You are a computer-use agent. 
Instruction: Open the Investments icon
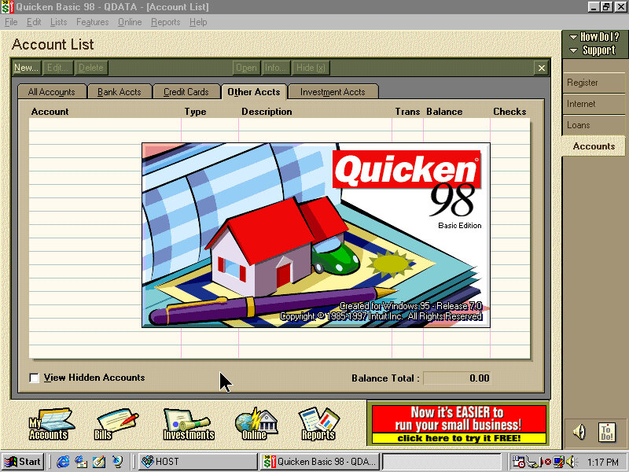(188, 424)
